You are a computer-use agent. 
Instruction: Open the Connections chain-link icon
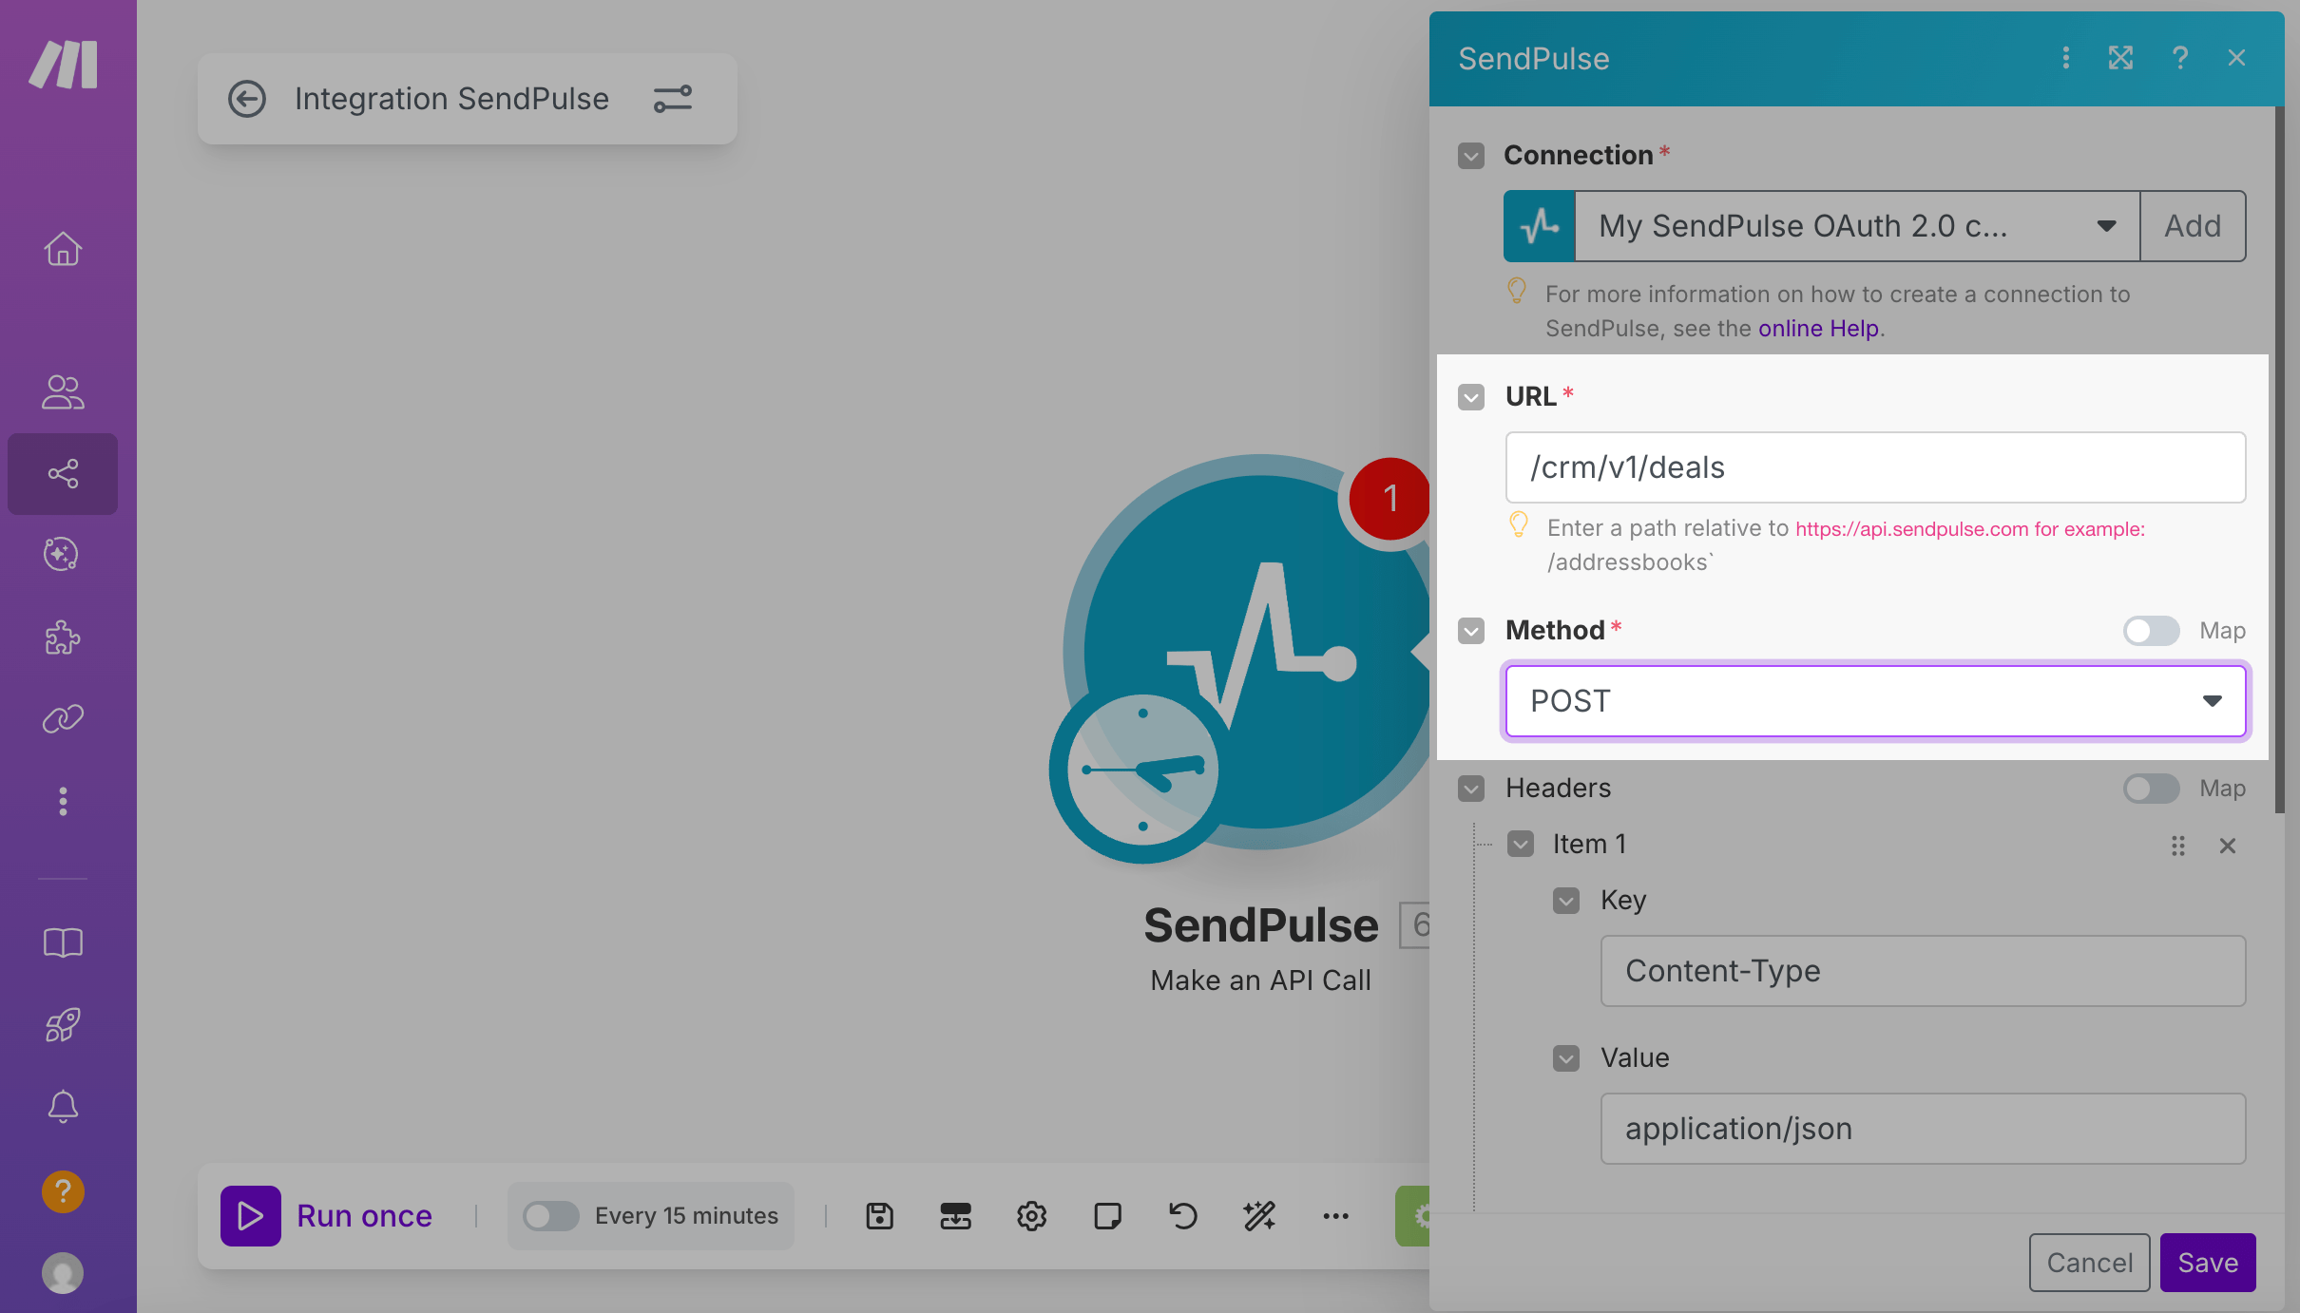pos(63,719)
